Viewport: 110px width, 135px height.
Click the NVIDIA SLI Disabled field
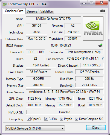coord(65,112)
